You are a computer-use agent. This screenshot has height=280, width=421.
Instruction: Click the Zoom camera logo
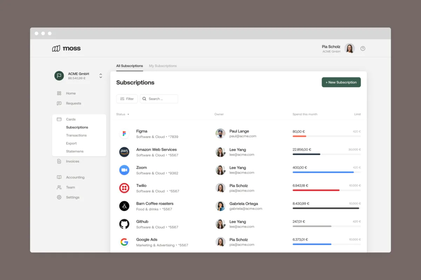click(x=124, y=170)
